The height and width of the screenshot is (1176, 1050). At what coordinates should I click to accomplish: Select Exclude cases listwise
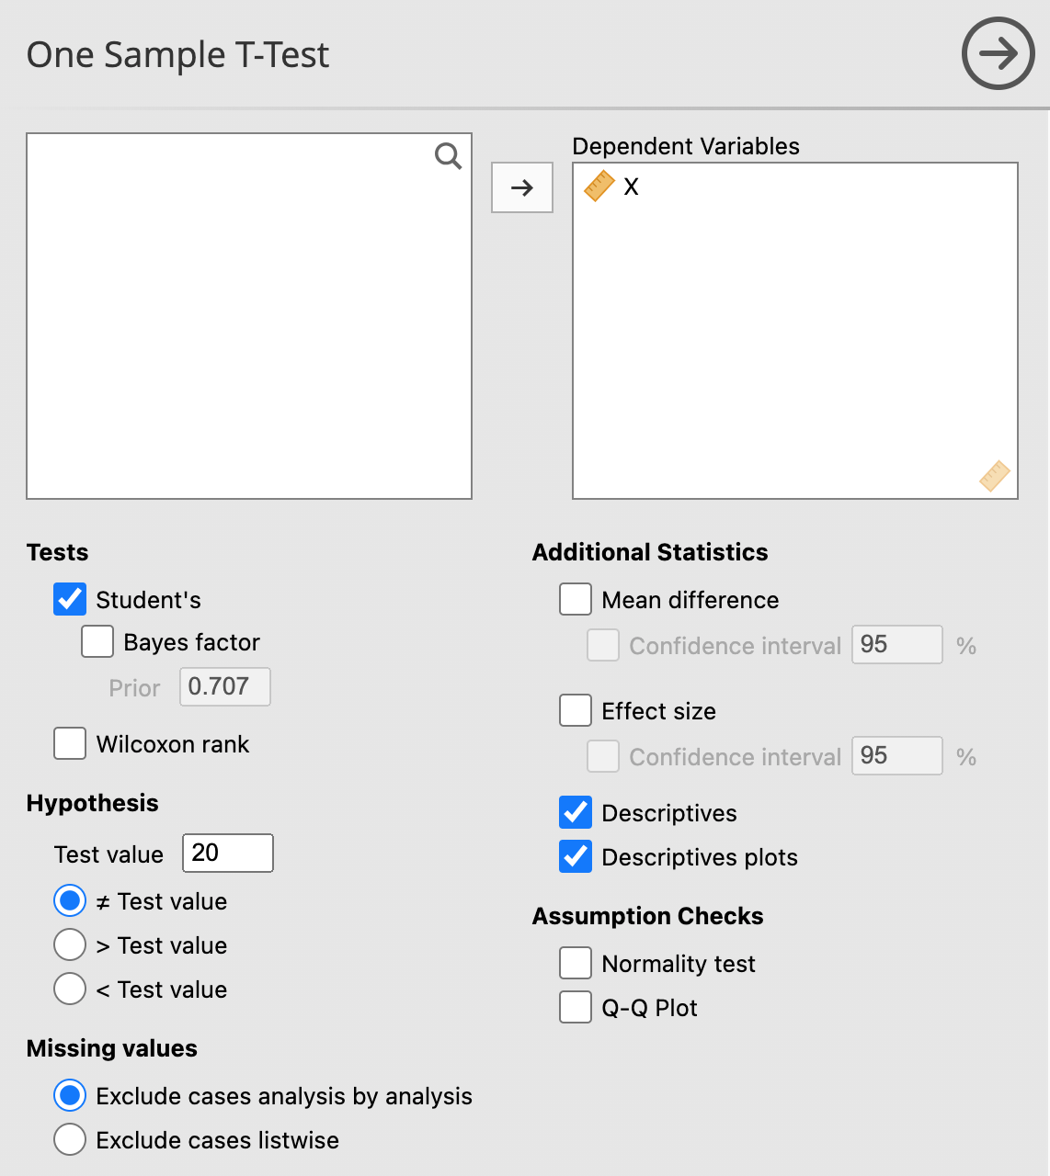pyautogui.click(x=70, y=1140)
